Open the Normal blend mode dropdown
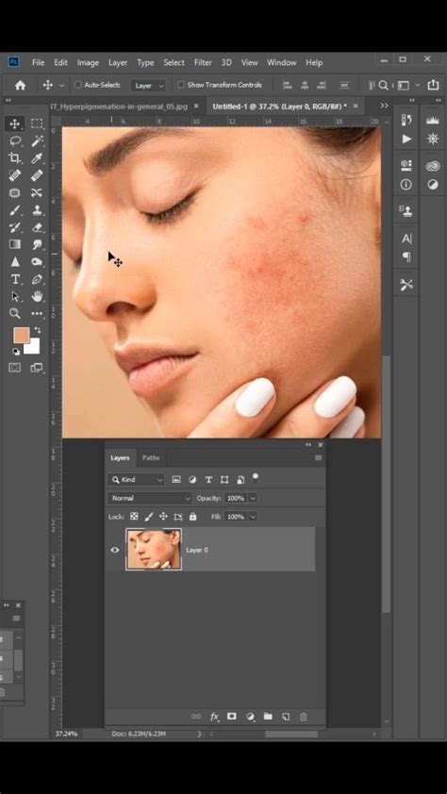 click(150, 498)
